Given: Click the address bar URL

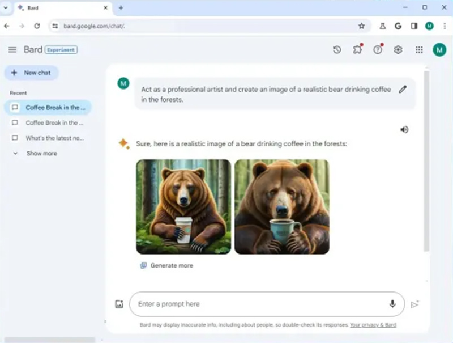Looking at the screenshot, I should pos(95,26).
